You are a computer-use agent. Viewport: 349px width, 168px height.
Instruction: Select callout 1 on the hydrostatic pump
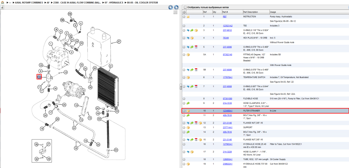(x=51, y=44)
